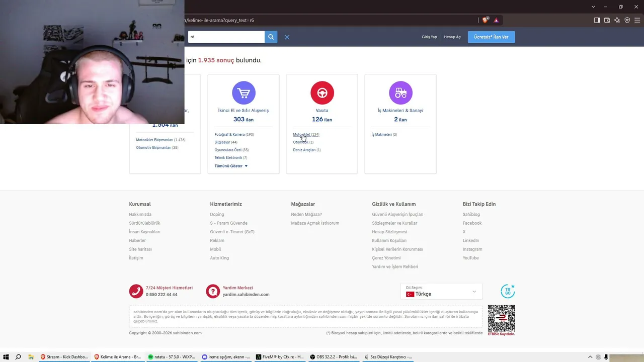Open Deniz Araçları (1) category
Viewport: 644px width, 362px height.
[x=307, y=150]
